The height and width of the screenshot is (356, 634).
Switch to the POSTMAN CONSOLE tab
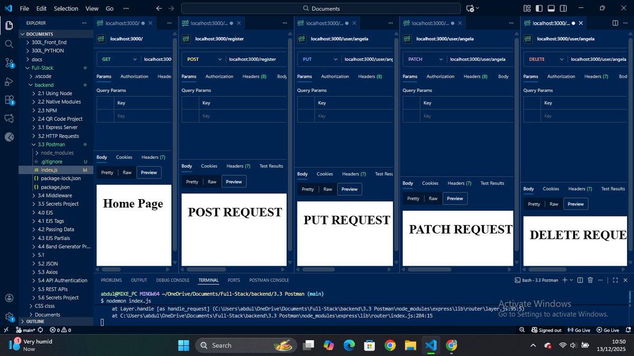coord(269,280)
